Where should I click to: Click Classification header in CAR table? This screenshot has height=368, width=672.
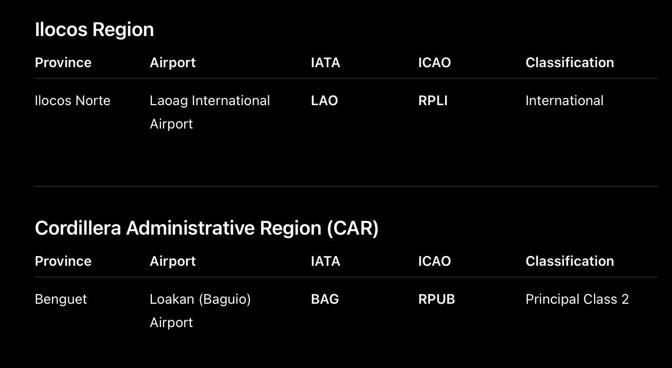point(570,261)
